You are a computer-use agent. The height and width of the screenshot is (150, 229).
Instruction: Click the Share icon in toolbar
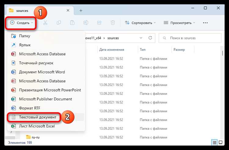[x=99, y=23]
